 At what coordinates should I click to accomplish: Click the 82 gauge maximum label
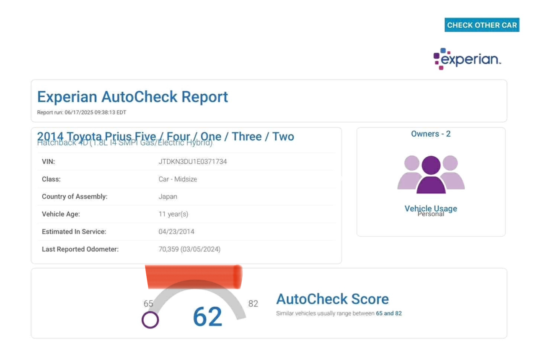tap(253, 304)
